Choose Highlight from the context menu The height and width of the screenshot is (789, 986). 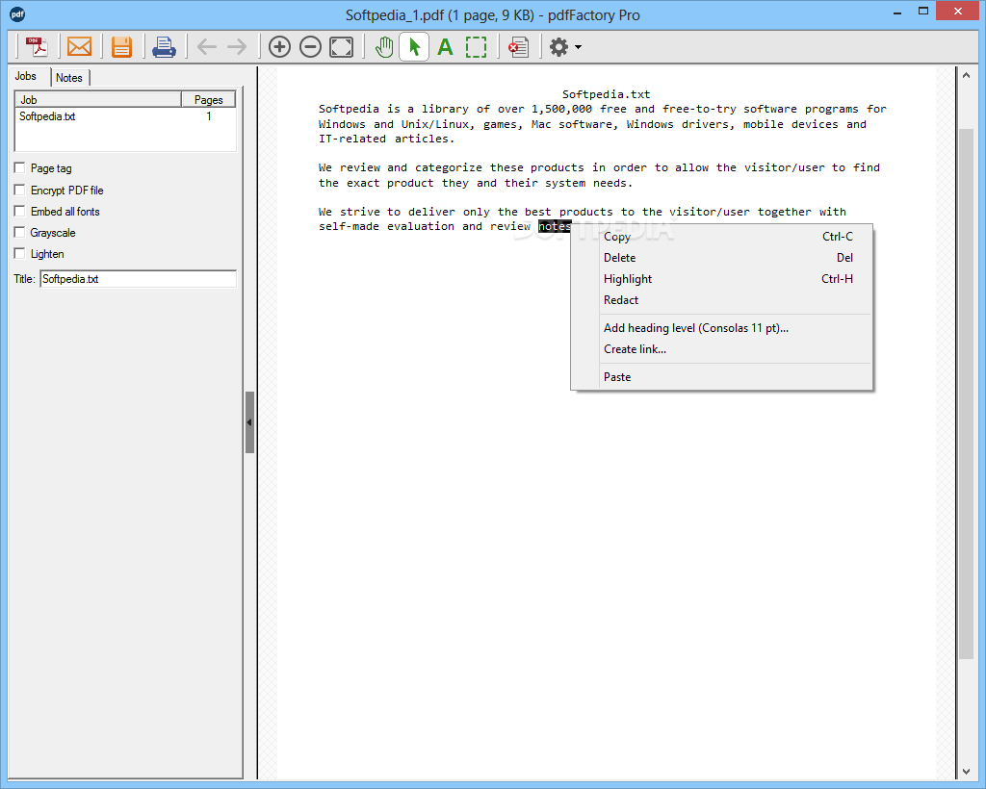coord(722,279)
